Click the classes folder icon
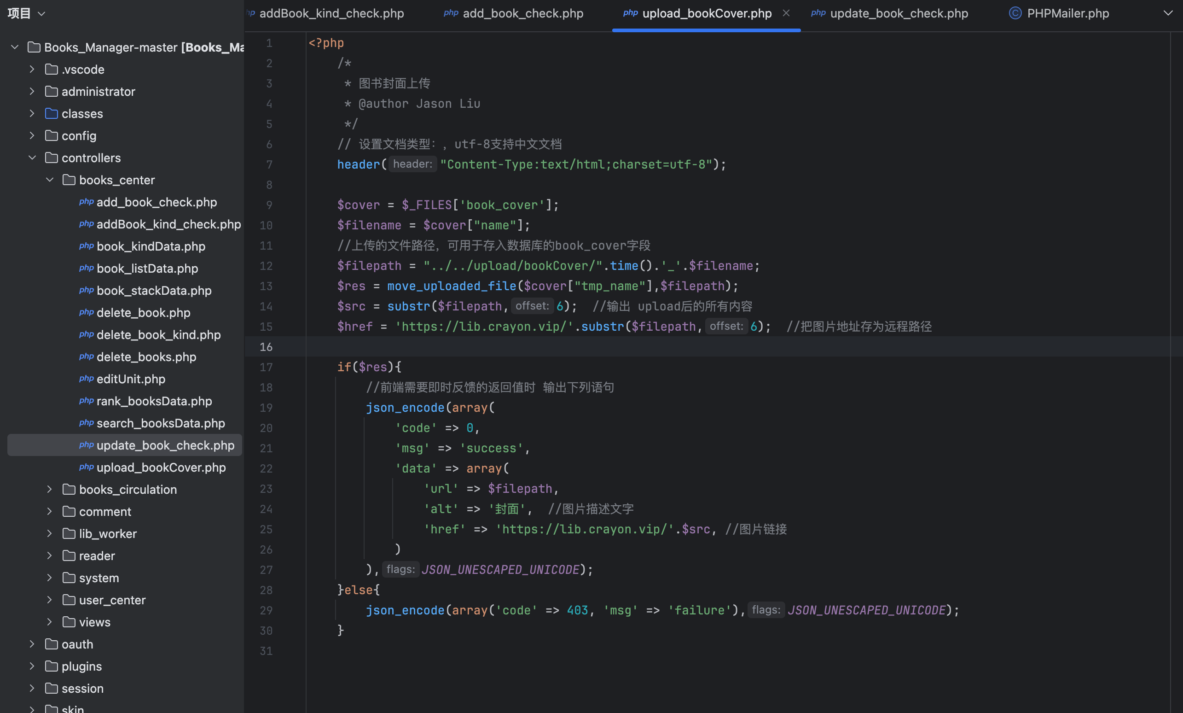Viewport: 1183px width, 713px height. point(52,114)
